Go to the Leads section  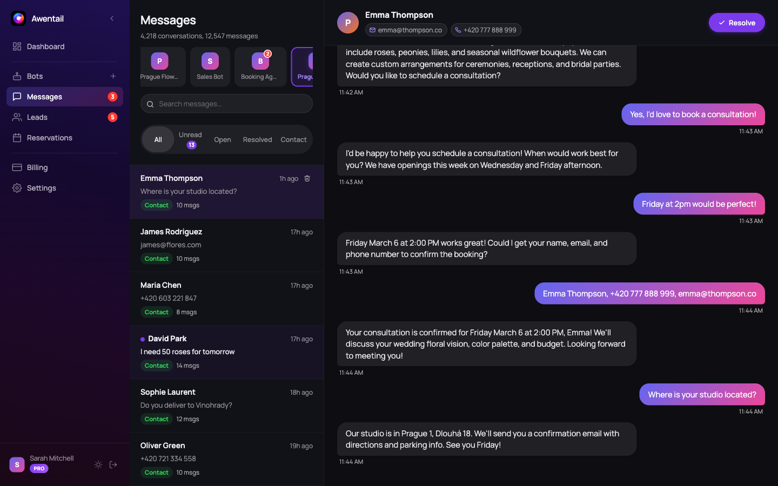click(37, 117)
